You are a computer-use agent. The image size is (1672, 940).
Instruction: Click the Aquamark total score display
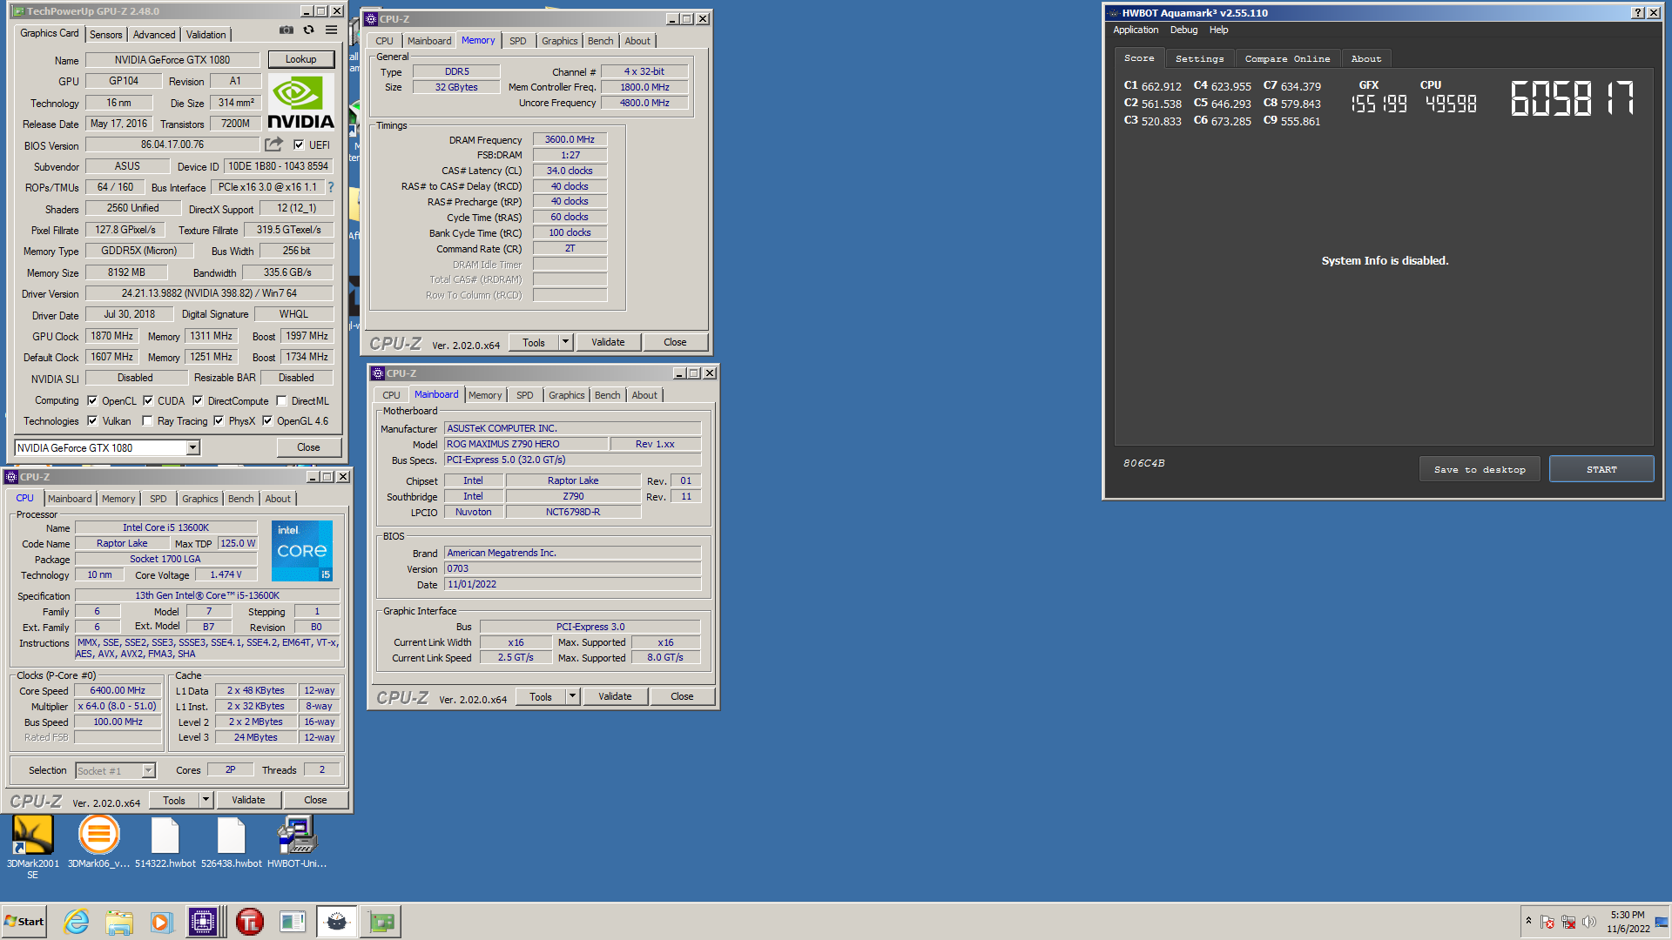point(1573,98)
